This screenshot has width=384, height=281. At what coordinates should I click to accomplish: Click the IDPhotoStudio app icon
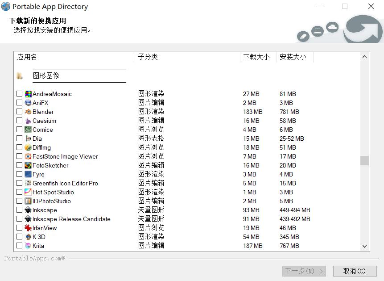(28, 201)
